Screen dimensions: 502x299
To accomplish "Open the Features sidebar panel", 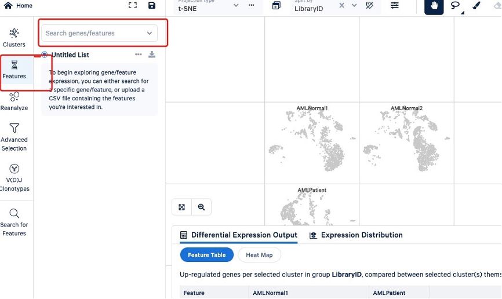I will pos(14,70).
